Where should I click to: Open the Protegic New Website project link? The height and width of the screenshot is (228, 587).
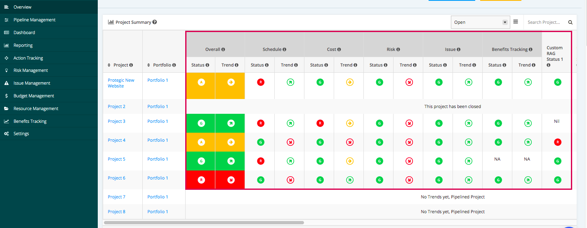coord(121,83)
